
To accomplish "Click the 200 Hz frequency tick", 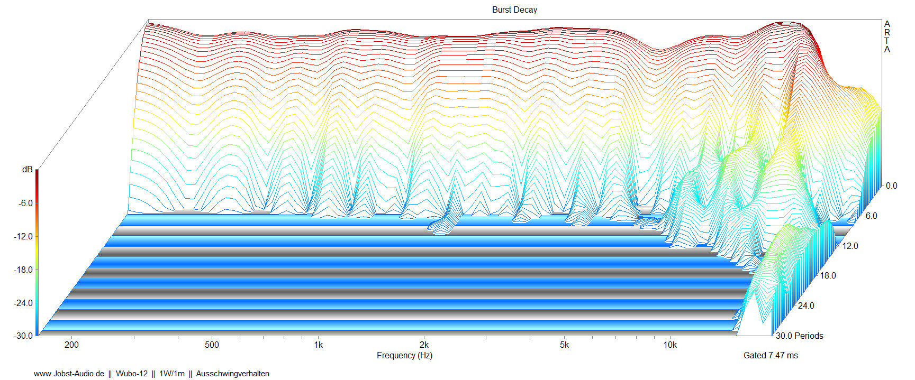I will [x=71, y=345].
